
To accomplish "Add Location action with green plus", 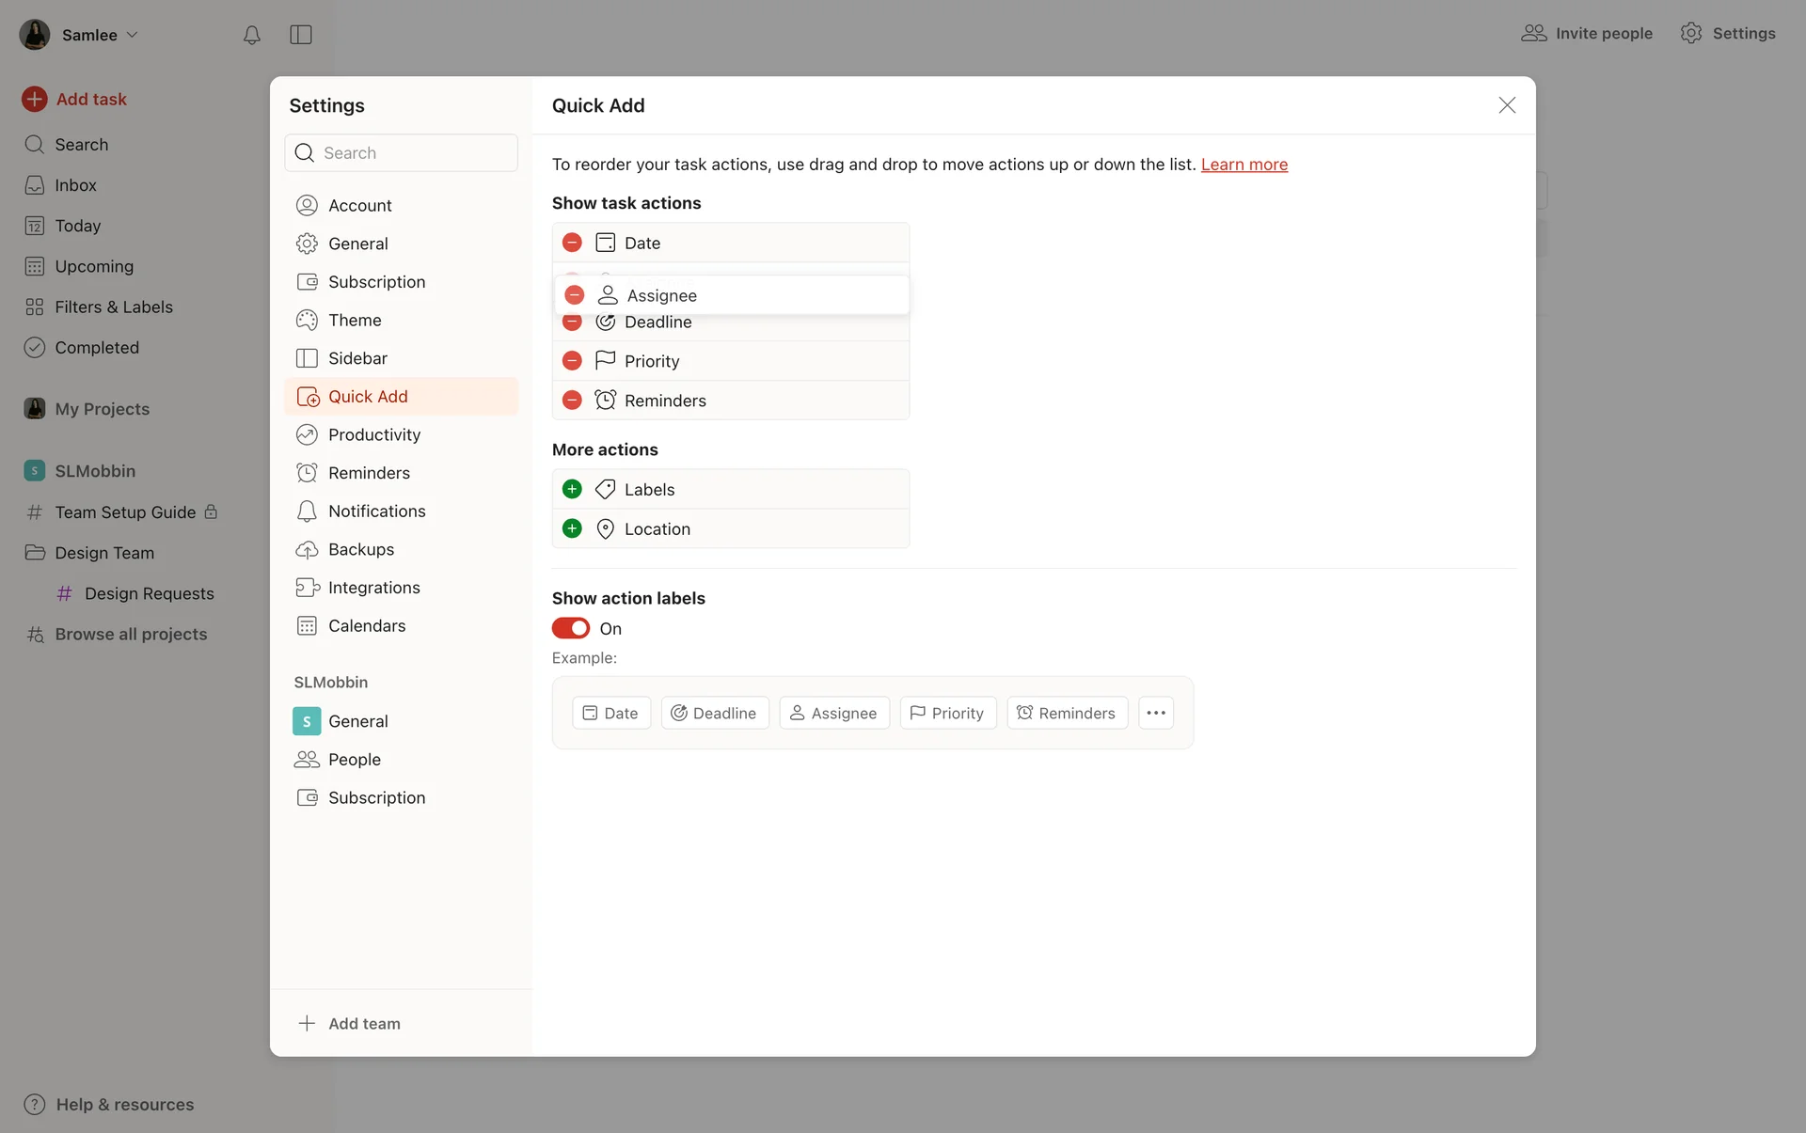I will 572,528.
